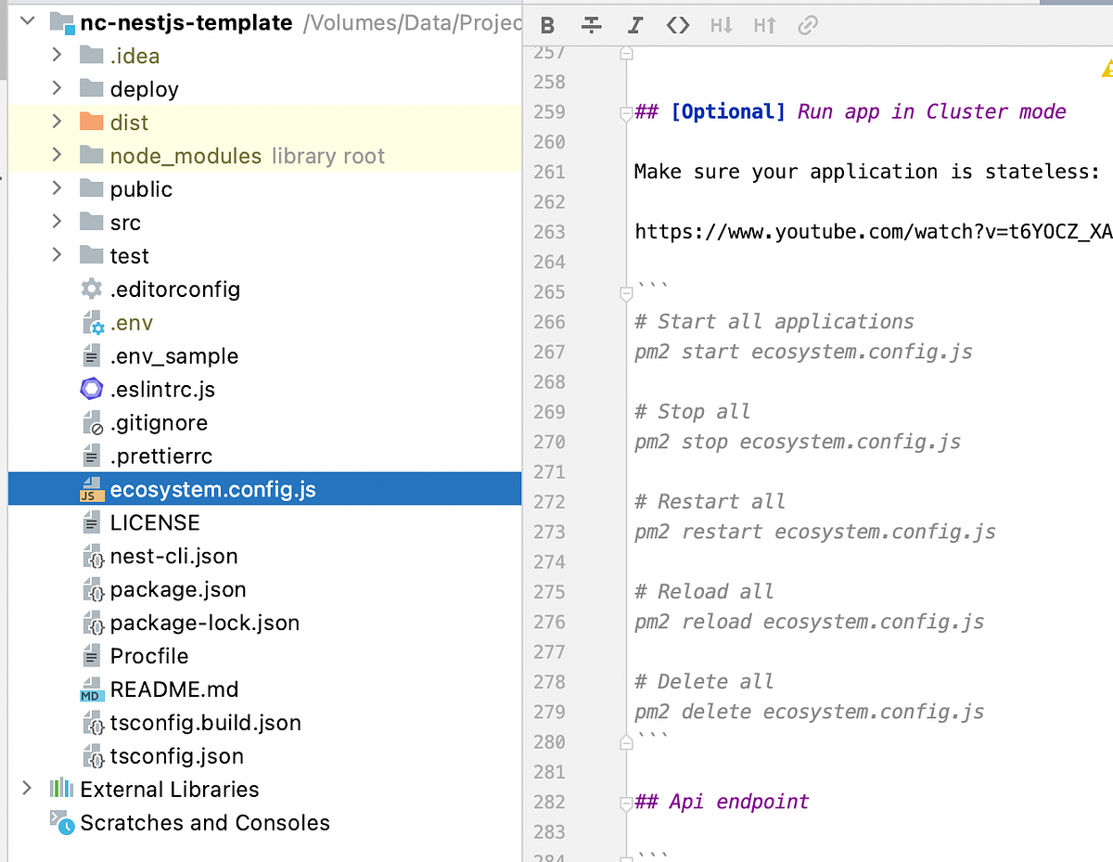
Task: Toggle strikethrough formatting
Action: point(591,25)
